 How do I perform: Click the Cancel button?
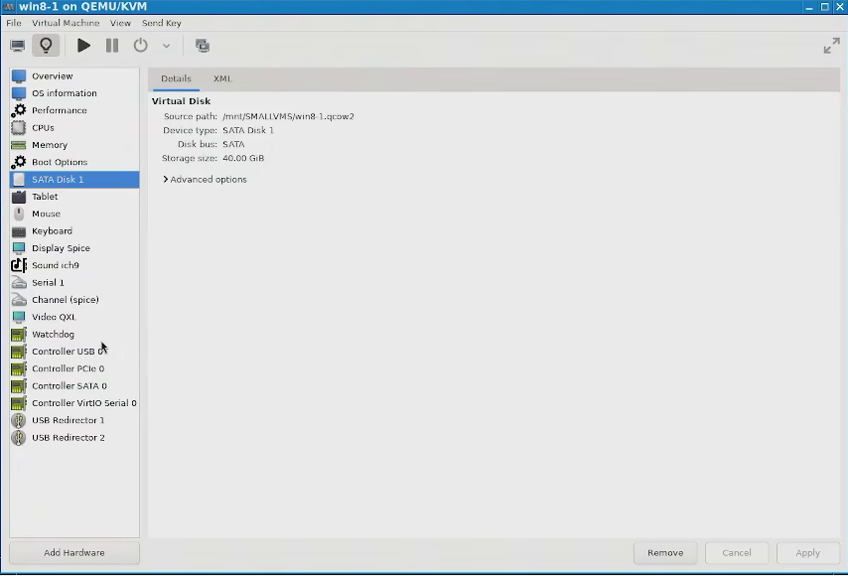[x=737, y=553]
